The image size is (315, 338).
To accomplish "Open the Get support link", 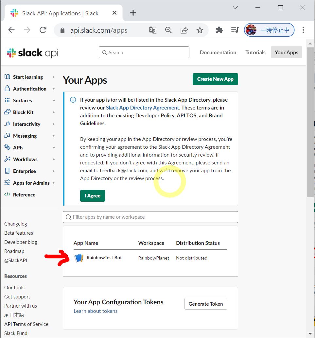I will coord(17,296).
